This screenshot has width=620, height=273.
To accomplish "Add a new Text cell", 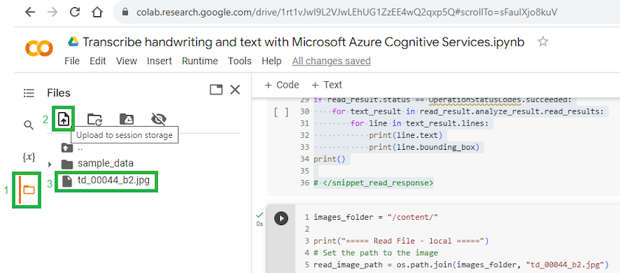I will [x=326, y=85].
